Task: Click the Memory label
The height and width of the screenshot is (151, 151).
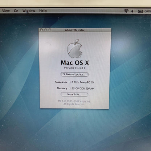Action: 62,88
